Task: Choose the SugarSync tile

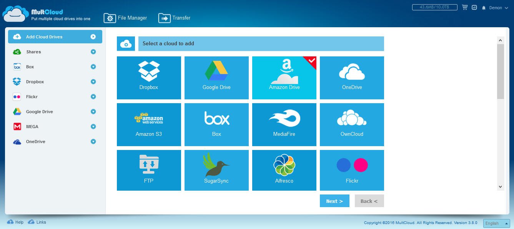Action: pos(216,170)
